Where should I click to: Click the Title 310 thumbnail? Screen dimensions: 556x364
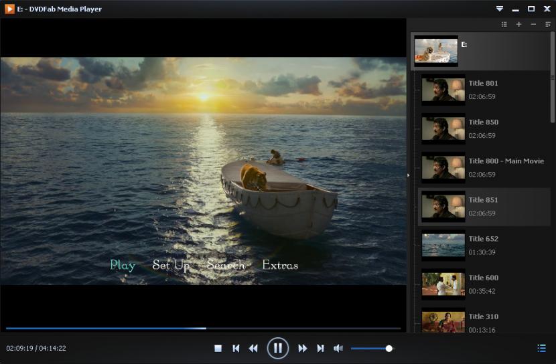coord(443,321)
